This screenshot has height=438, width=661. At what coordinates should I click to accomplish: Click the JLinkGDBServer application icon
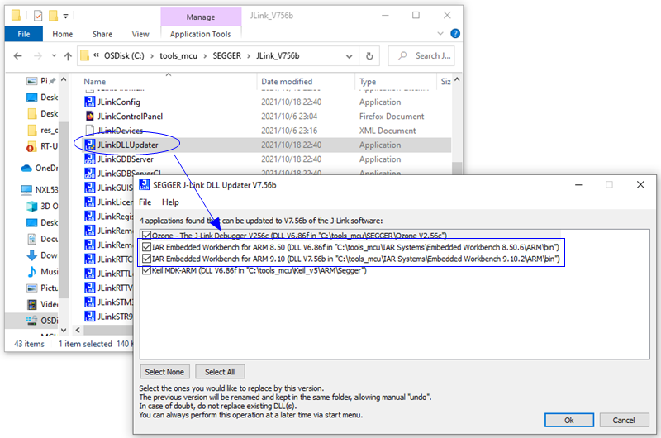[x=90, y=159]
